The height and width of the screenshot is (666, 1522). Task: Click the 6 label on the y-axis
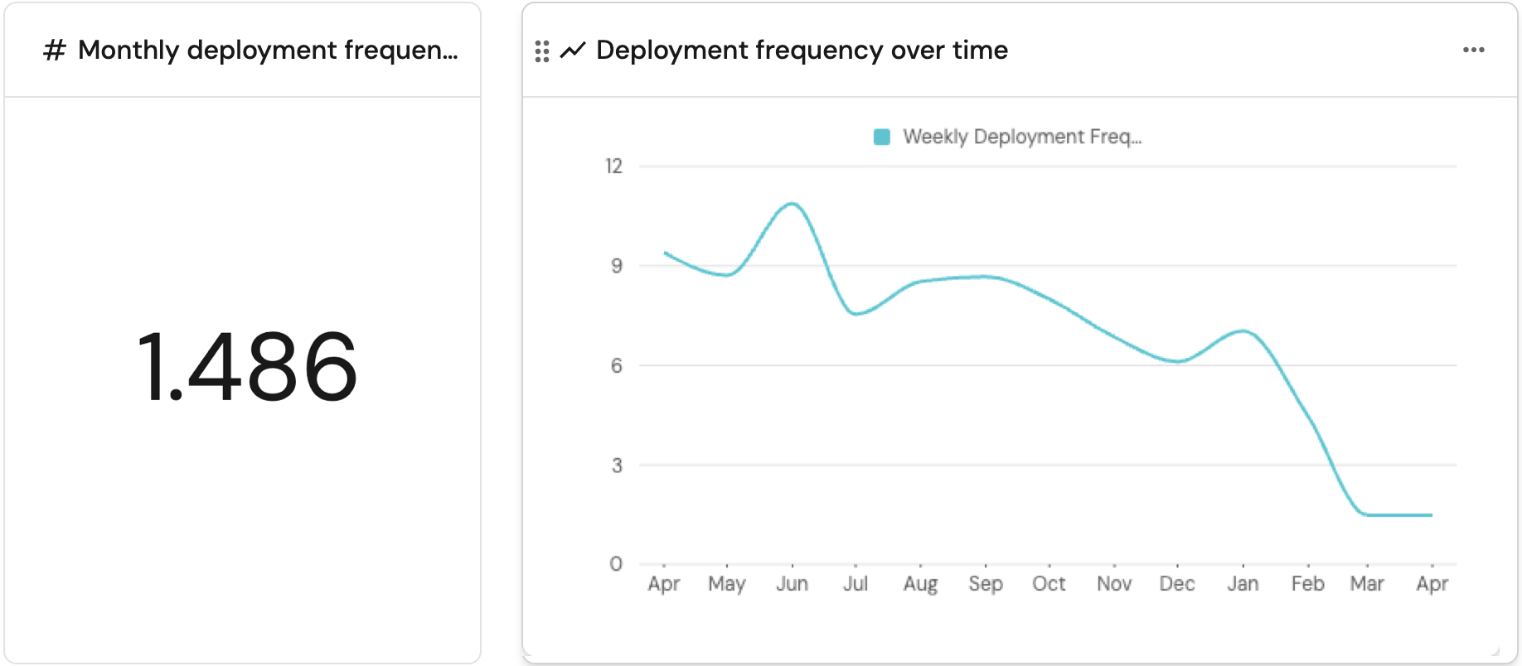click(616, 365)
